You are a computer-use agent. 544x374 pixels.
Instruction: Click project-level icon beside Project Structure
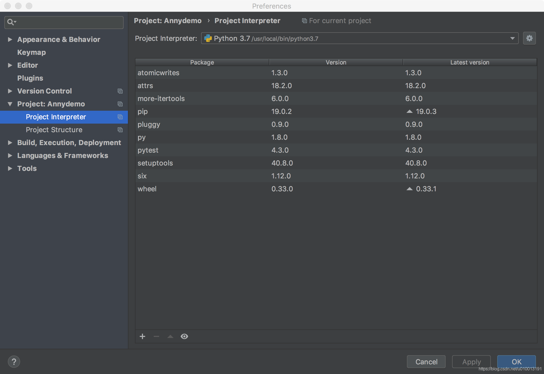coord(120,130)
